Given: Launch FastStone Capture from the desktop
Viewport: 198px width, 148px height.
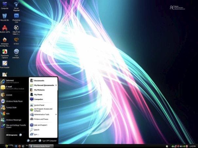Looking at the screenshot, I should (5, 54).
